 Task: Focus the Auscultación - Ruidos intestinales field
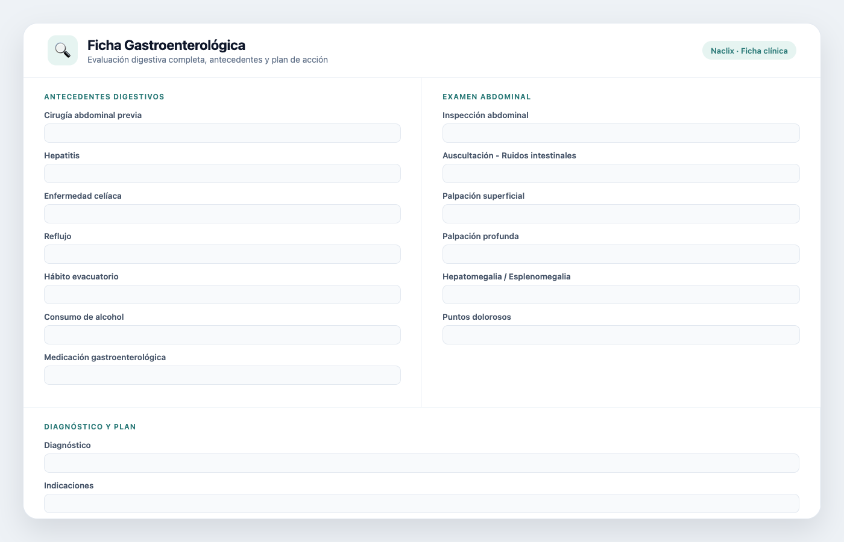point(621,173)
